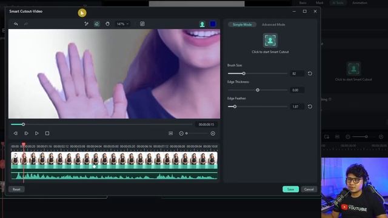This screenshot has width=388, height=218.
Task: Click Smart Cutout icon in background panel
Action: click(x=353, y=68)
